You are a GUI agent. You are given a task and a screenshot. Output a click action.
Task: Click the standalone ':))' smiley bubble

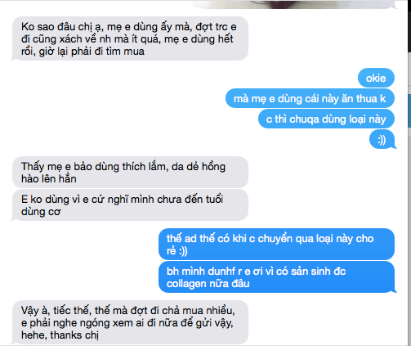[x=382, y=140]
